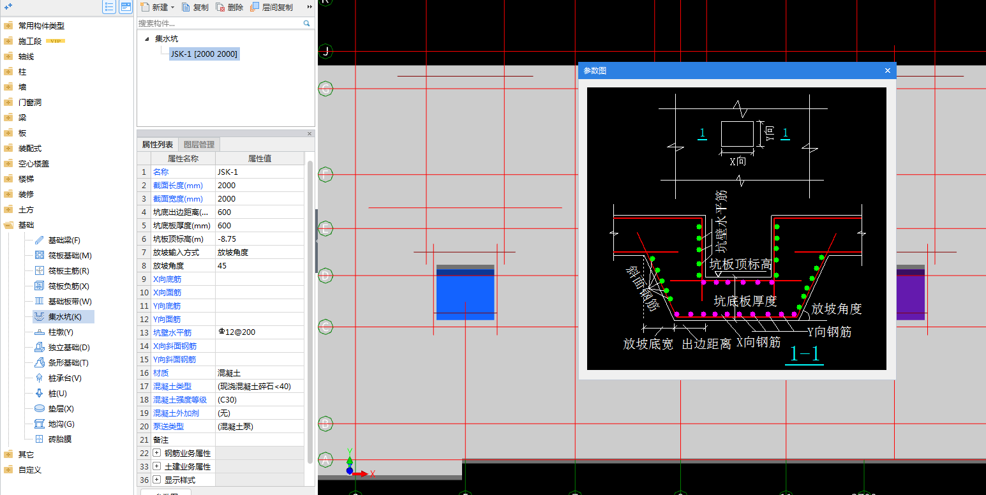Select the 筏板主筋(R) icon
The width and height of the screenshot is (986, 495).
[x=40, y=270]
